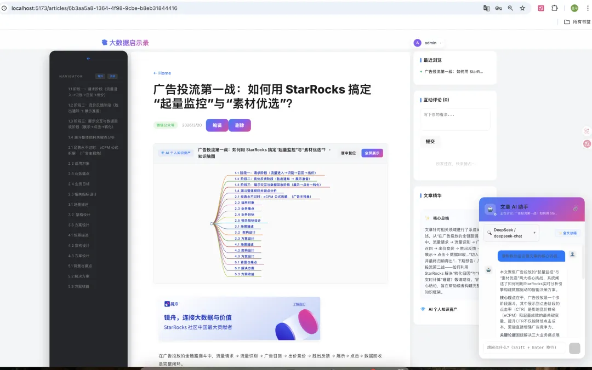Select 3.2 架构设计 in navigator
Viewport: 592px width, 370px height.
(x=79, y=215)
